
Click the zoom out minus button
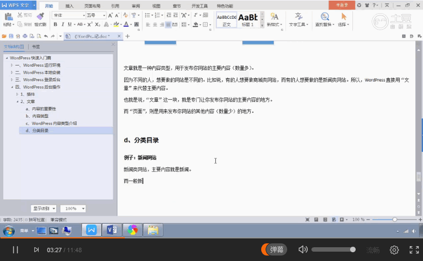(368, 220)
